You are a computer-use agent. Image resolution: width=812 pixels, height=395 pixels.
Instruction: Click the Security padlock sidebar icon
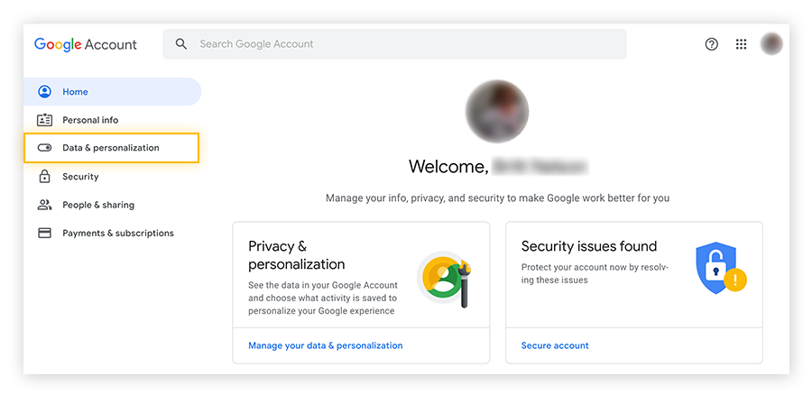pos(44,177)
